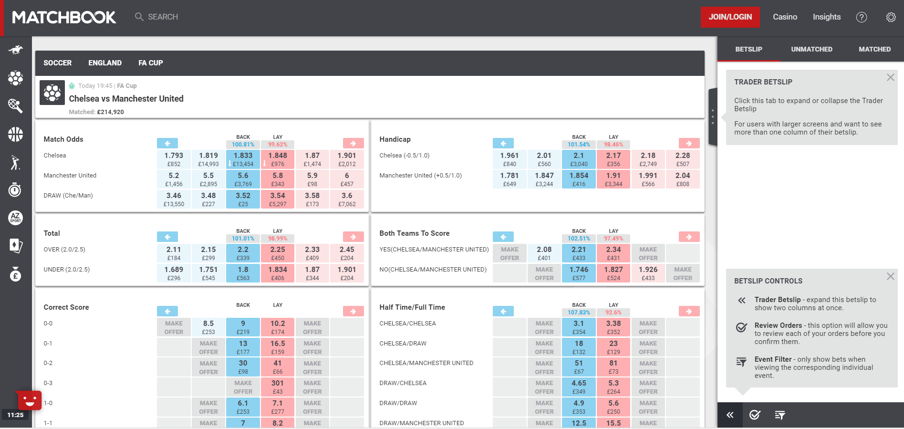Image resolution: width=904 pixels, height=429 pixels.
Task: Open the help question mark icon
Action: [x=861, y=17]
